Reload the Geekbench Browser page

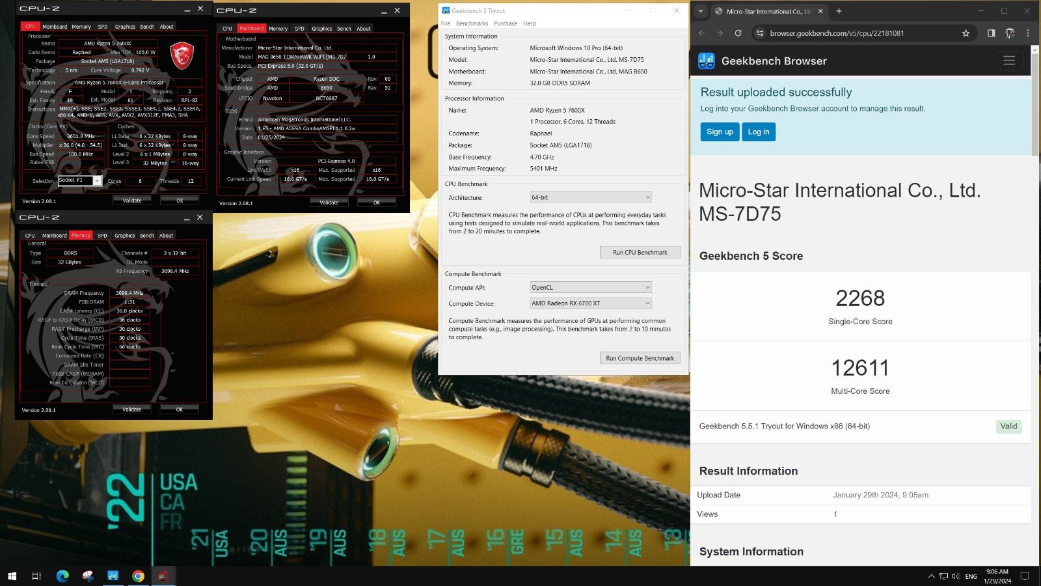point(738,33)
